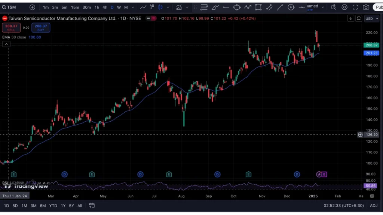Set date range to YTD
The width and height of the screenshot is (383, 215).
53,206
